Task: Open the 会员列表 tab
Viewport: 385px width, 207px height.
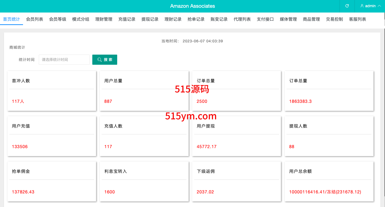Action: [35, 19]
